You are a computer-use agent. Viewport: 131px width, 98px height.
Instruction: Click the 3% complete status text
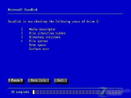click(20, 92)
